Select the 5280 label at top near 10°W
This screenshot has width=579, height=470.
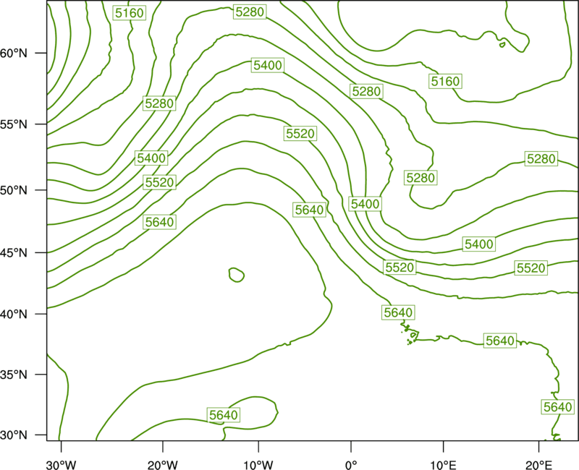[x=250, y=12]
